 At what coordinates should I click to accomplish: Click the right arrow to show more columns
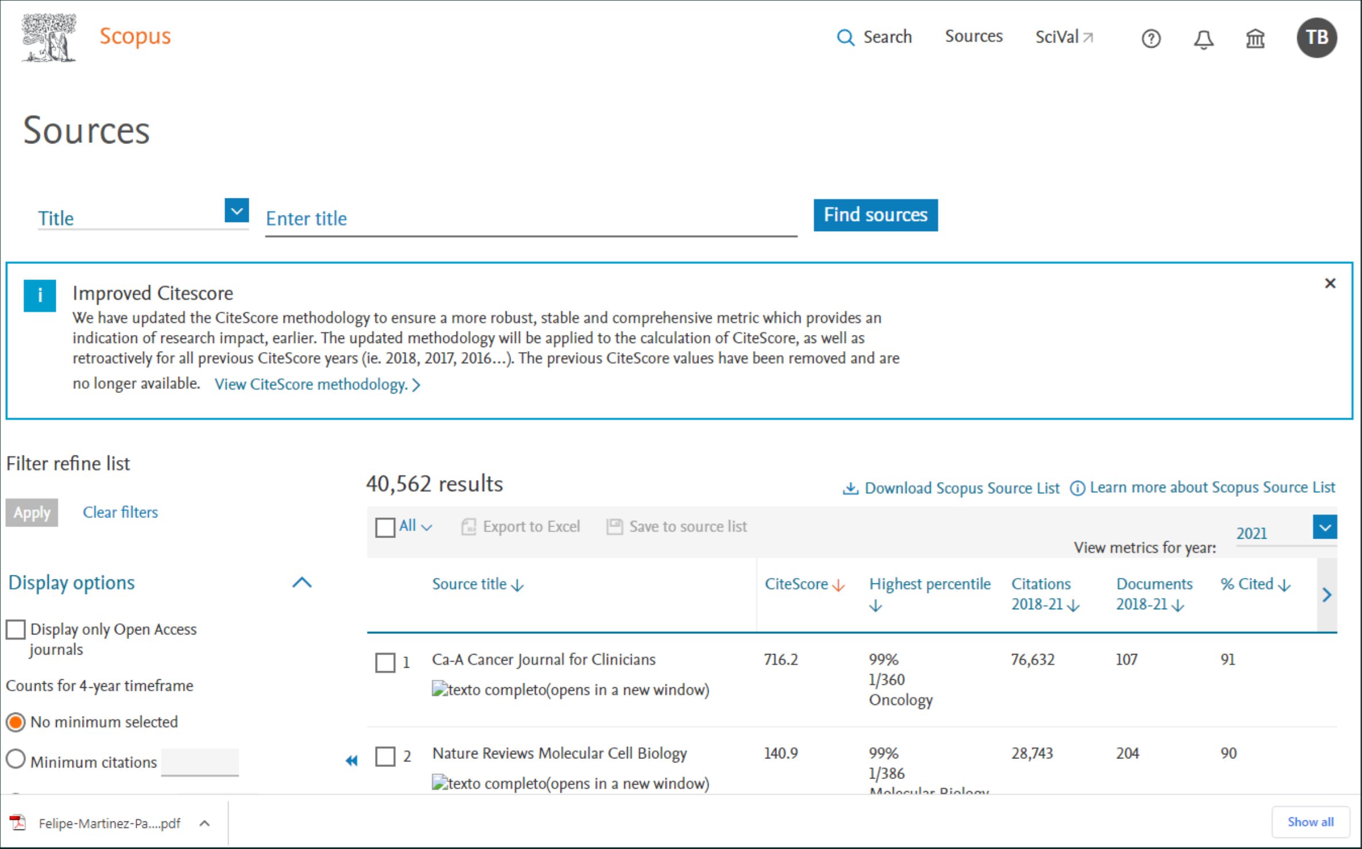pyautogui.click(x=1326, y=595)
